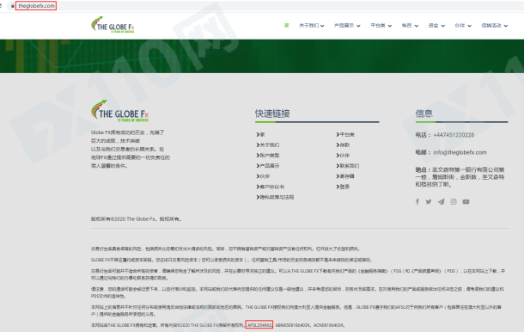Click the 信息 section heading

coord(424,114)
